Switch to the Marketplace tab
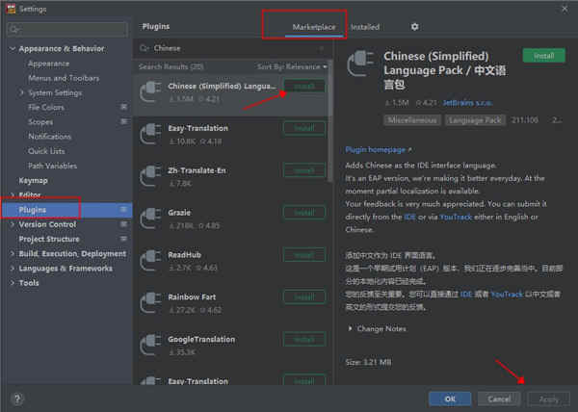Image resolution: width=578 pixels, height=412 pixels. (x=314, y=27)
